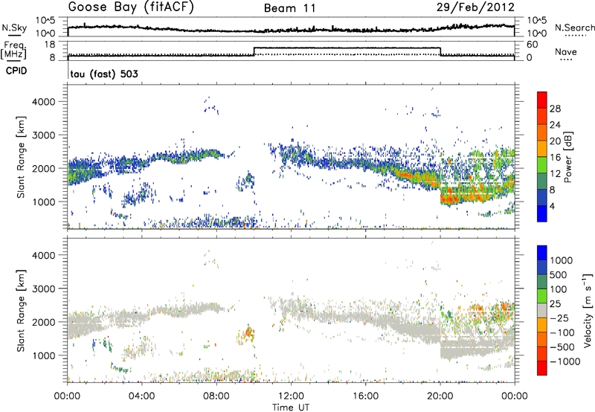This screenshot has width=595, height=412.
Task: Click the red segment of Power colorbar
Action: pyautogui.click(x=542, y=100)
